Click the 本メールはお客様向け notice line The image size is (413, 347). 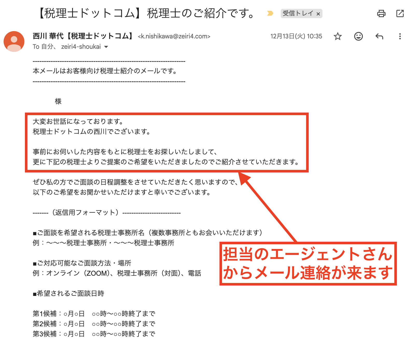coord(105,71)
